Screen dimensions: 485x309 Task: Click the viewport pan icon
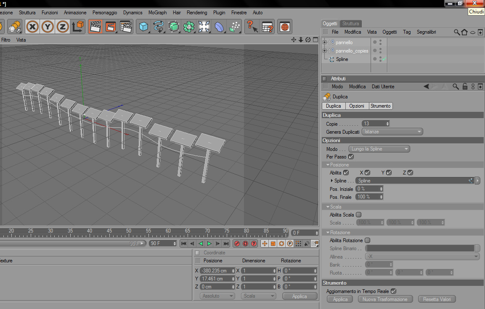click(x=294, y=40)
